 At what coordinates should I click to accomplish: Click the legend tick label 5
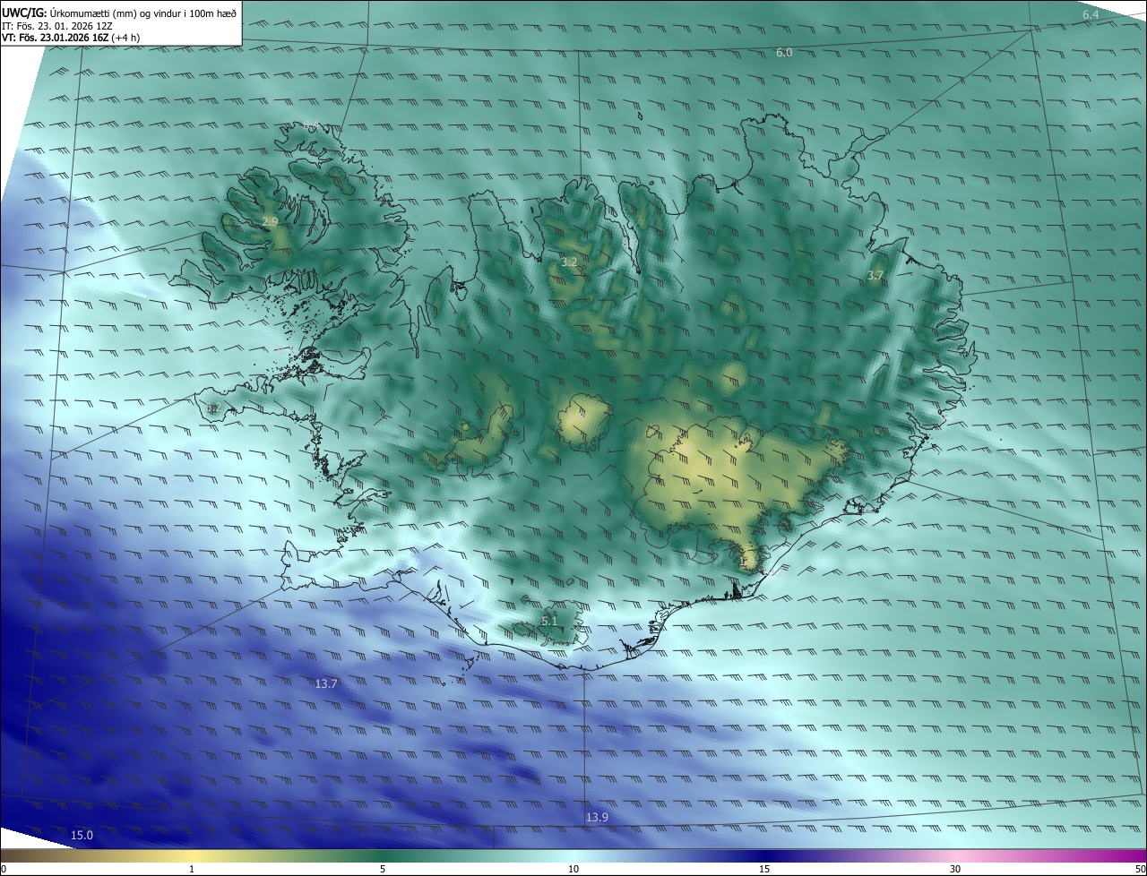(383, 869)
